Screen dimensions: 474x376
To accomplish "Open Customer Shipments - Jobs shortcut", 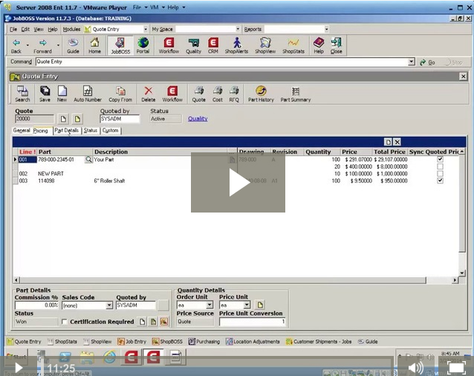I will 319,342.
